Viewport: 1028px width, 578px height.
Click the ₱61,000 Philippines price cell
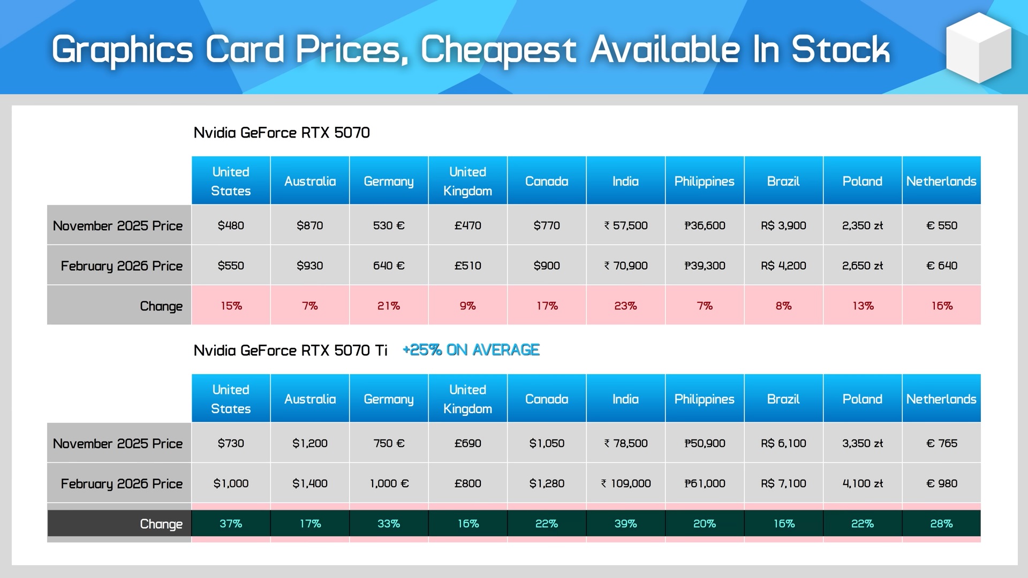(x=704, y=483)
